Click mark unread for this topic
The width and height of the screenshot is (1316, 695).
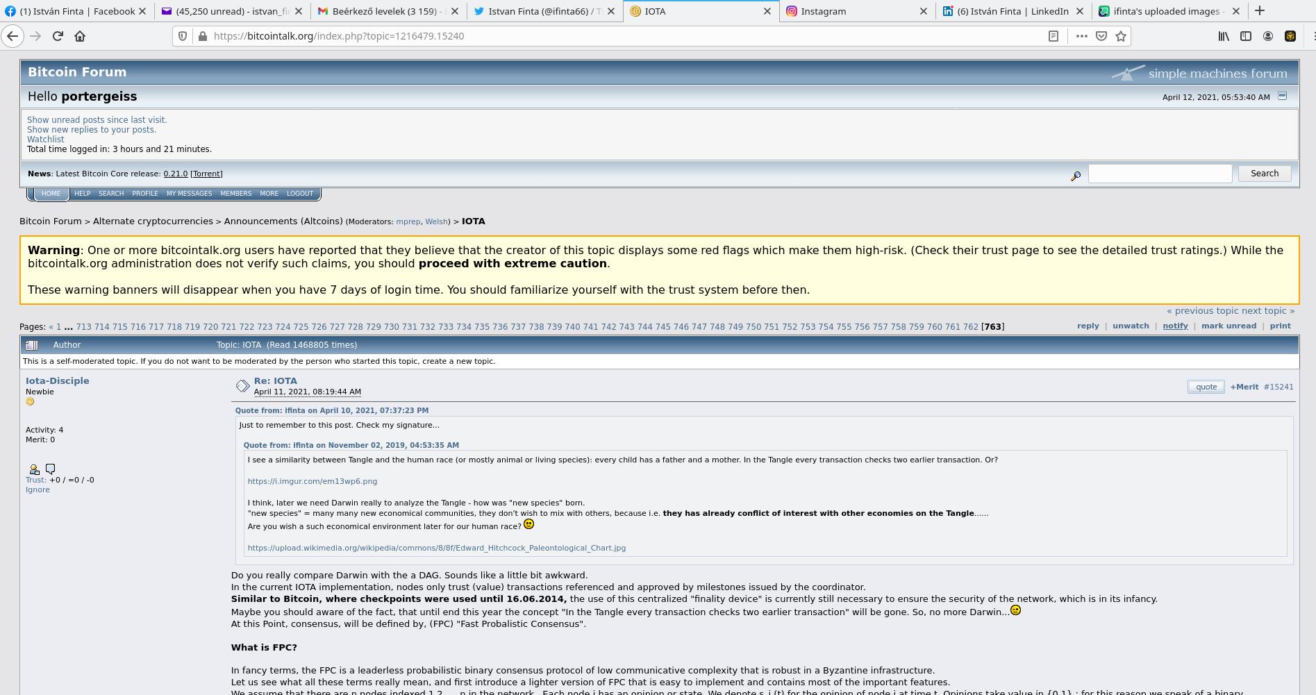(x=1228, y=326)
